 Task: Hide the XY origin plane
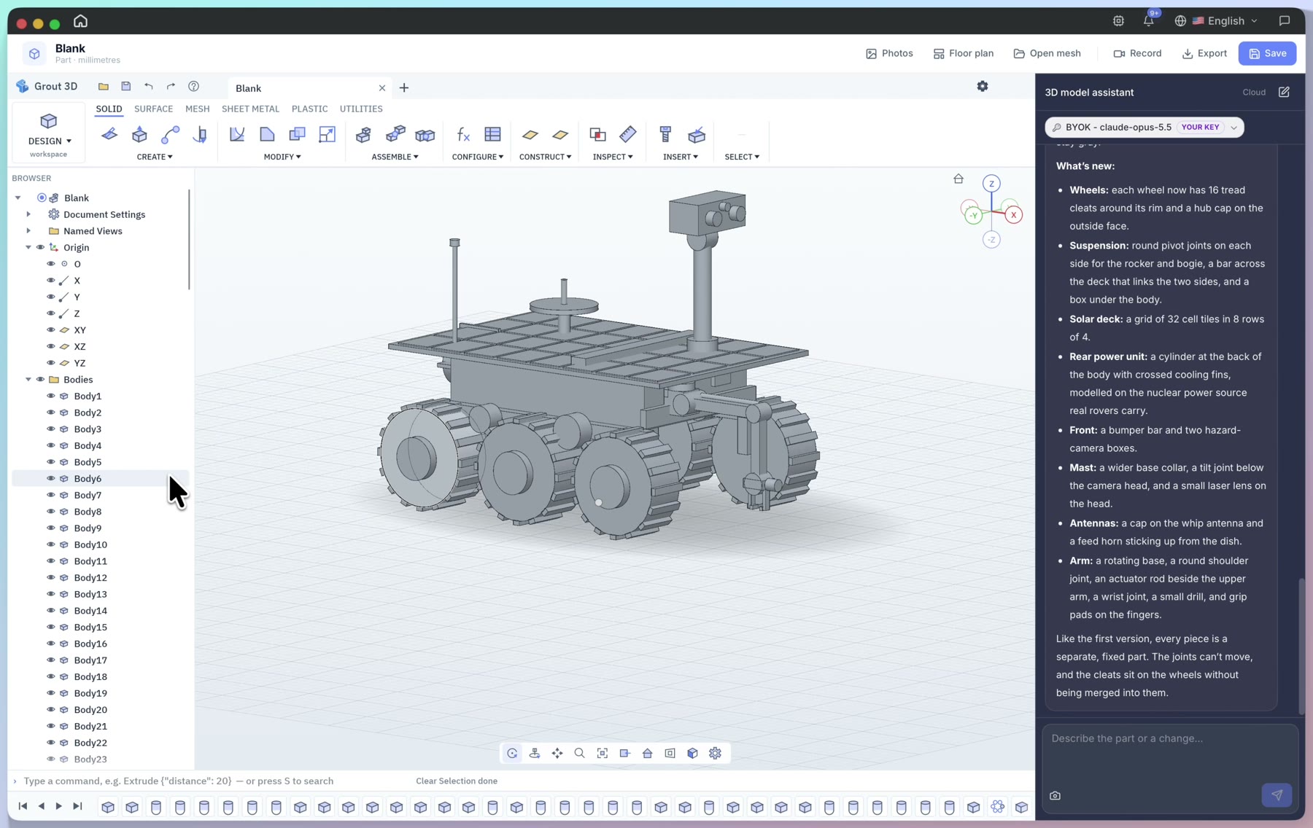coord(50,329)
